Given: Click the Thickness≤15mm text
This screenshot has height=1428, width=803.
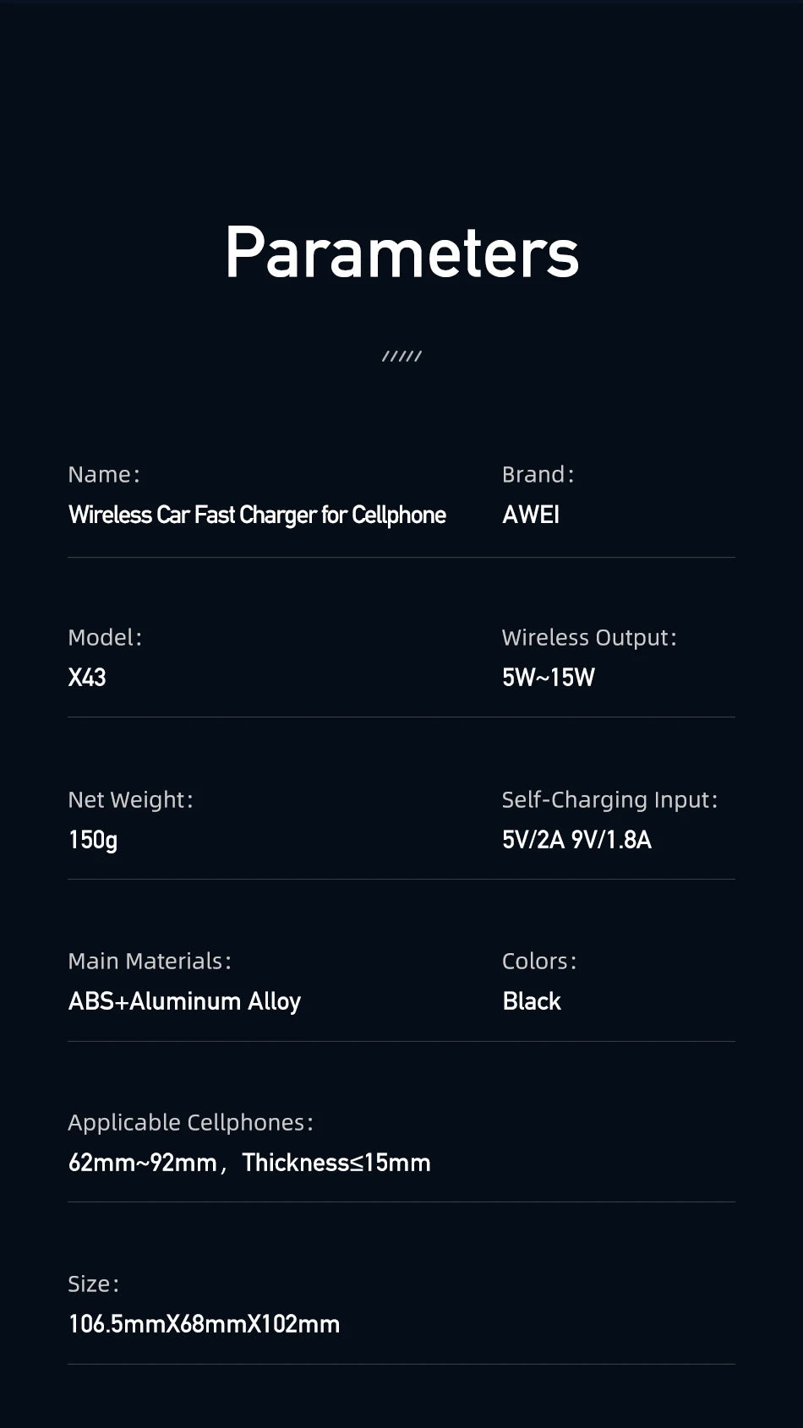Looking at the screenshot, I should click(x=336, y=1163).
